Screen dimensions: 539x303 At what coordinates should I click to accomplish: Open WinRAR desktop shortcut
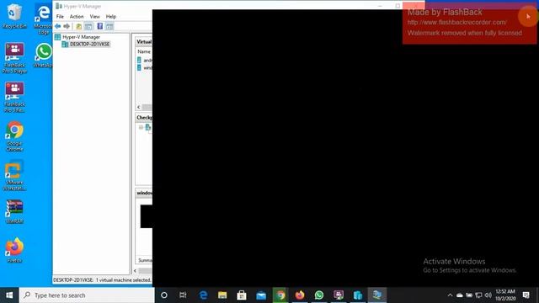tap(14, 211)
